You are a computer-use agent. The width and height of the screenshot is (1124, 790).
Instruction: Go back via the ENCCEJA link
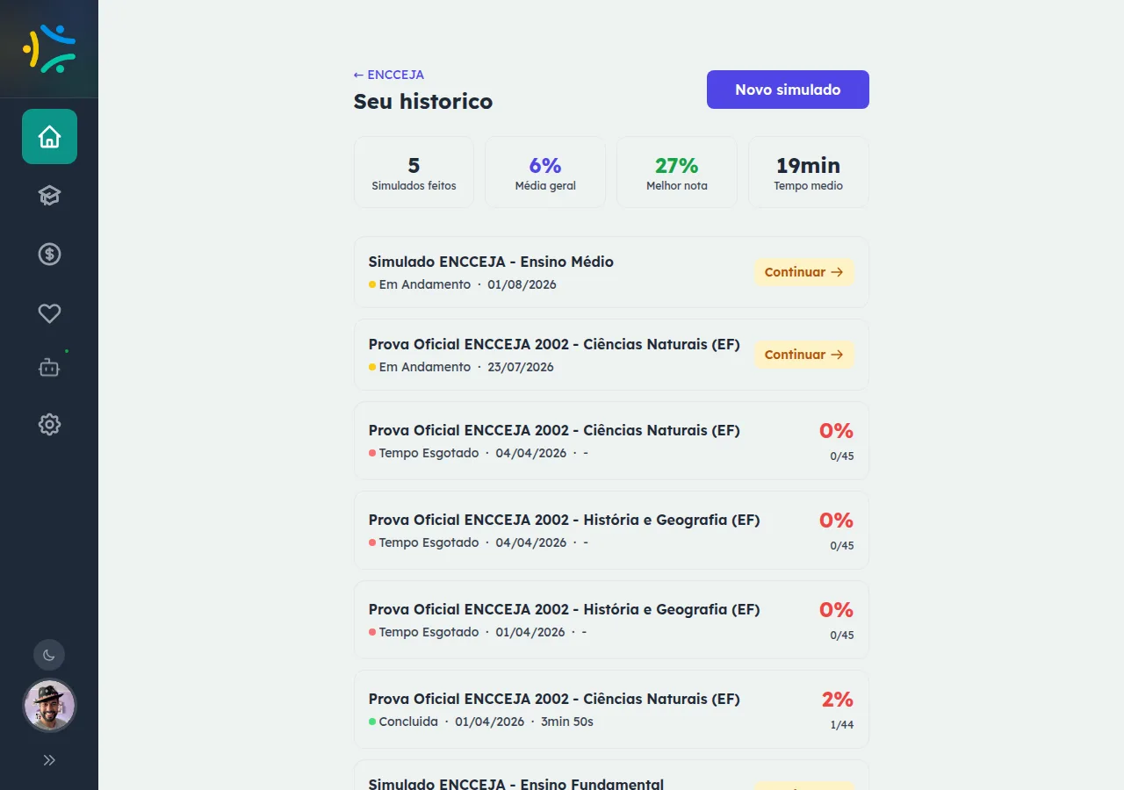[389, 75]
